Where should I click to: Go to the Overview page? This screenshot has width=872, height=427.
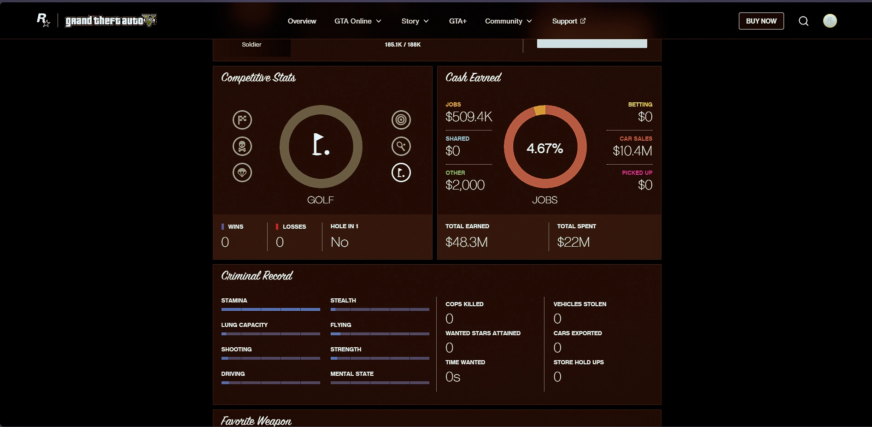[302, 21]
